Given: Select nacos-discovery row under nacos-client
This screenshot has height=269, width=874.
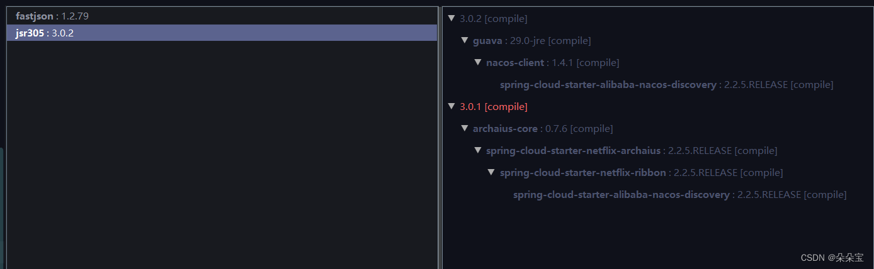Looking at the screenshot, I should pyautogui.click(x=666, y=85).
